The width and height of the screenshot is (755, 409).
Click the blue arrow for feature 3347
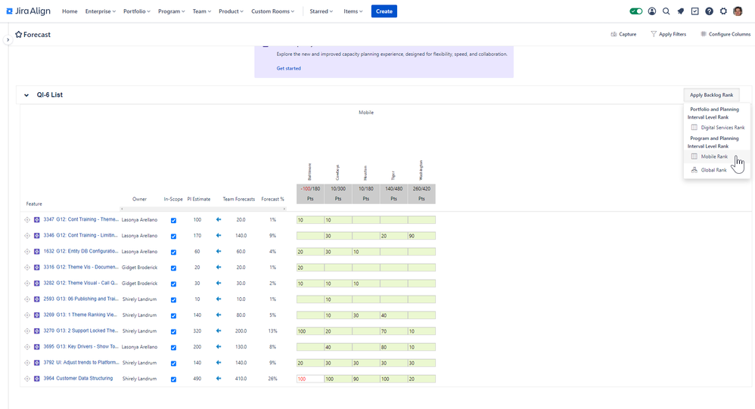(x=219, y=220)
